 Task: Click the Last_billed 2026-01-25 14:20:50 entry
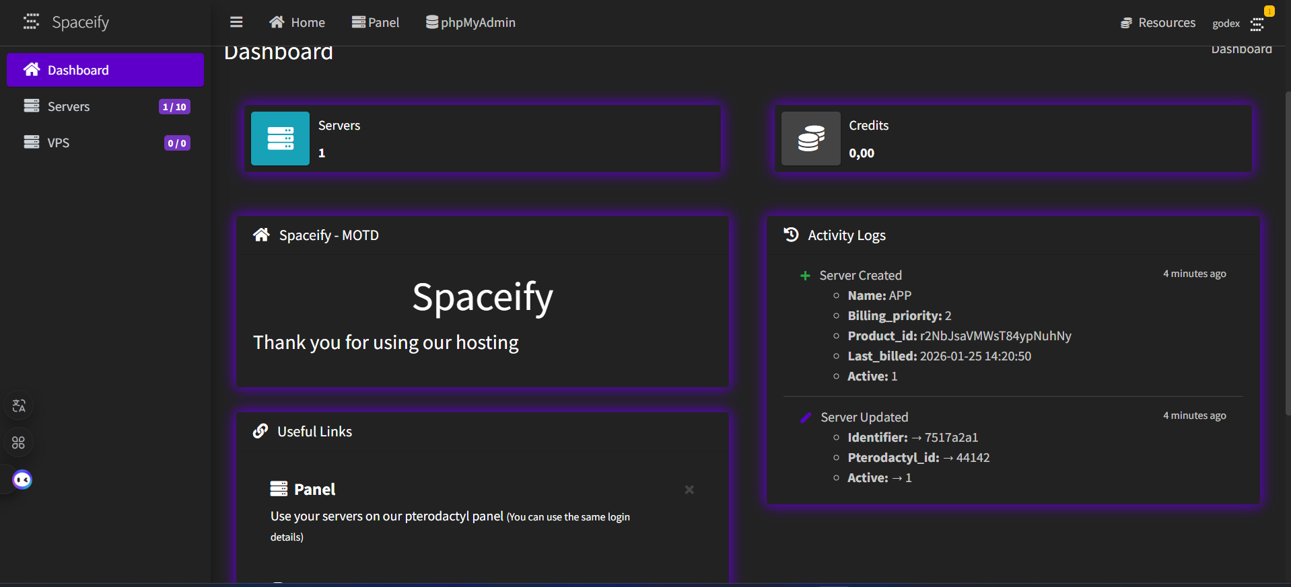[x=939, y=356]
